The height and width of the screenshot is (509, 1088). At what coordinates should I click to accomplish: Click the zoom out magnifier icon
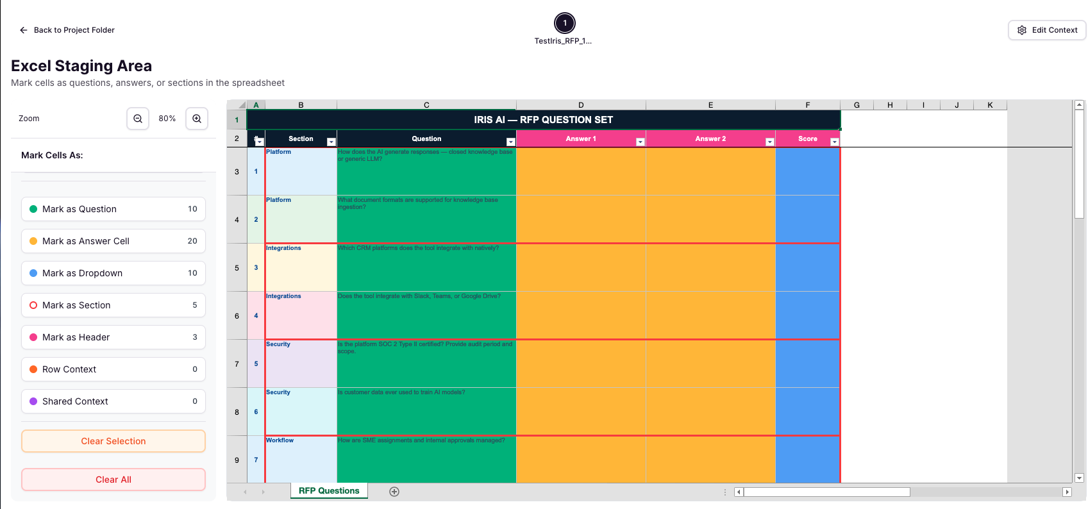pyautogui.click(x=138, y=119)
